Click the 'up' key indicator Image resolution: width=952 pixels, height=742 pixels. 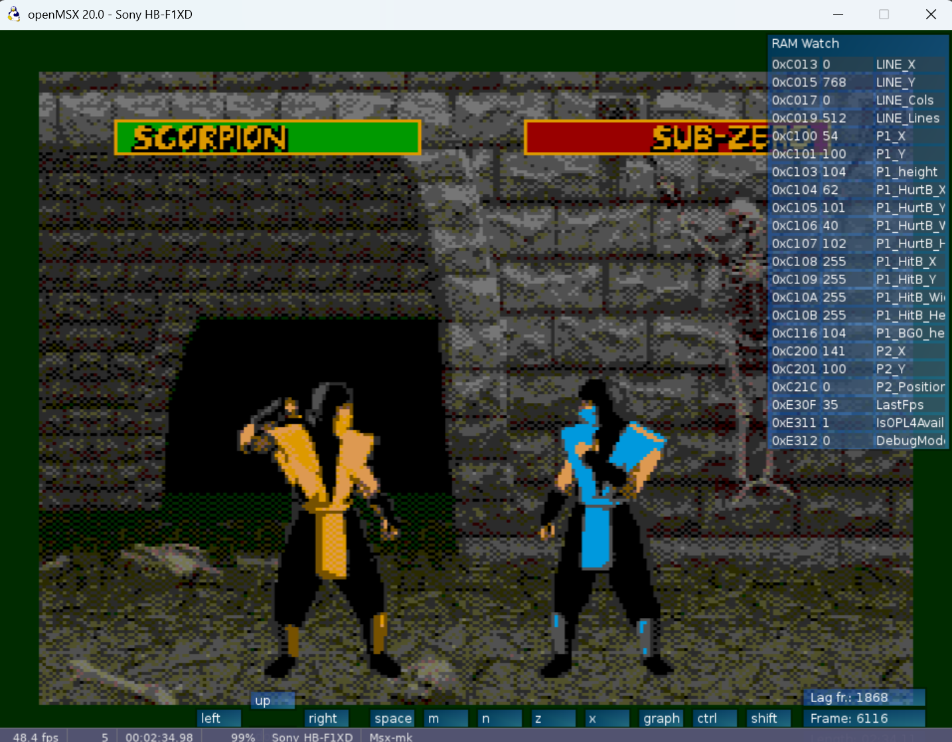pos(273,700)
